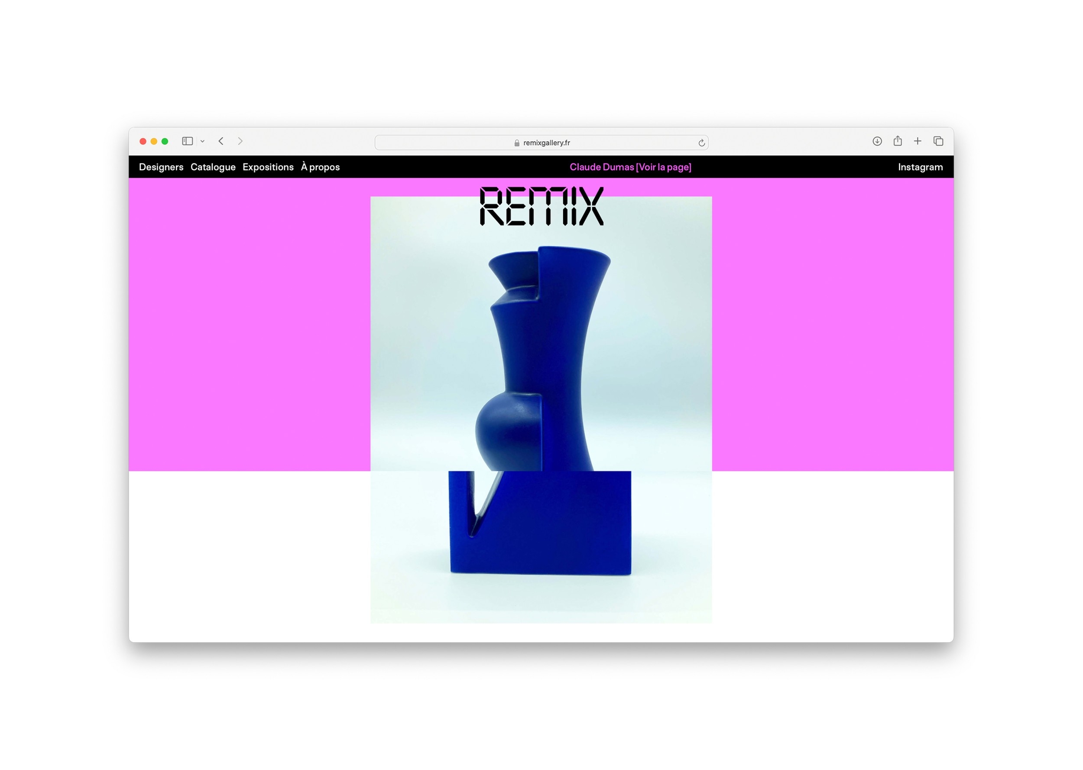1083x770 pixels.
Task: Go forward with the right arrow
Action: tap(240, 141)
